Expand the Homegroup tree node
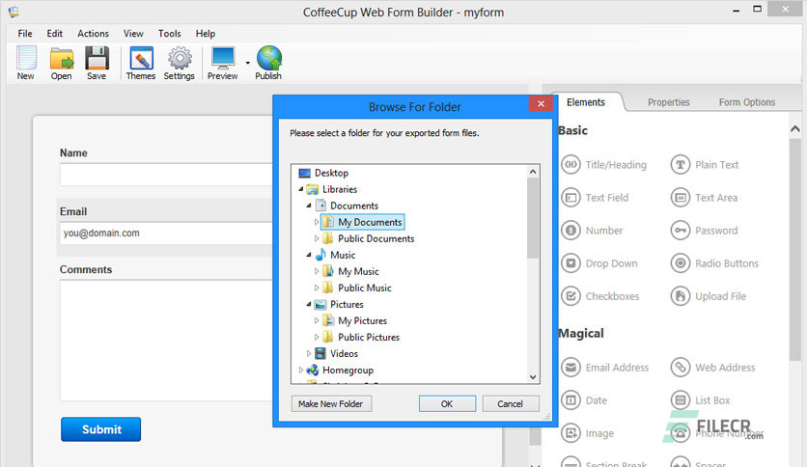Screen dimensions: 807x467 tap(301, 370)
